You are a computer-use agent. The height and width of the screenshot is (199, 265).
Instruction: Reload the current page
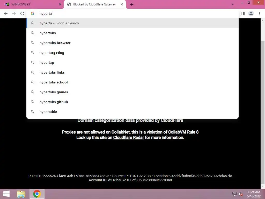coord(22,13)
